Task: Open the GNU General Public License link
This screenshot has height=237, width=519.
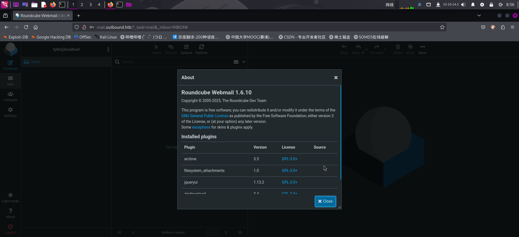Action: tap(205, 116)
